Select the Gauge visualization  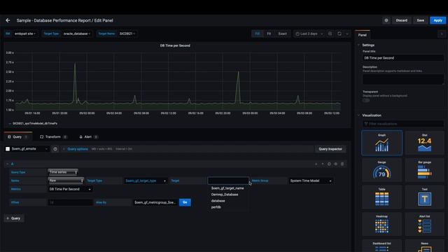click(x=381, y=170)
